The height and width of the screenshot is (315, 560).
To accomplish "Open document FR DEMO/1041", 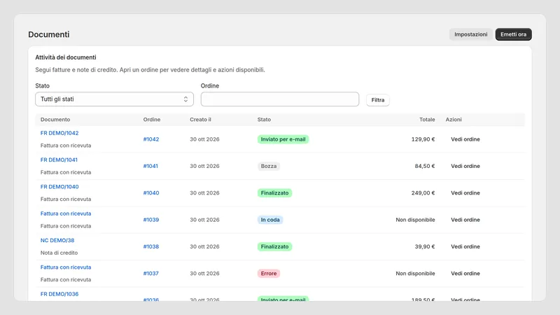I will pyautogui.click(x=59, y=160).
